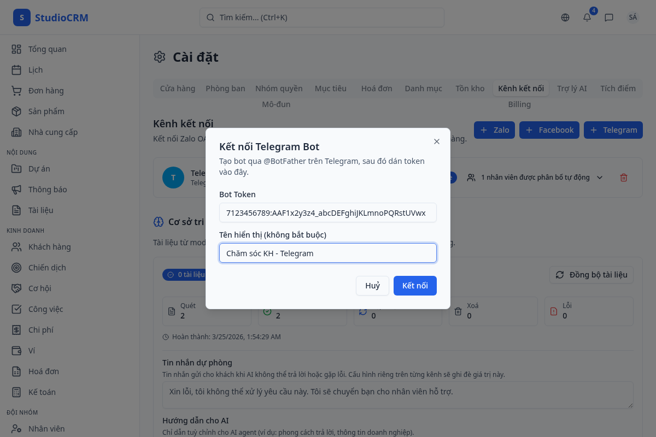Viewport: 656px width, 437px height.
Task: Click the Đồng bộ tài liệu sync button
Action: click(x=591, y=275)
